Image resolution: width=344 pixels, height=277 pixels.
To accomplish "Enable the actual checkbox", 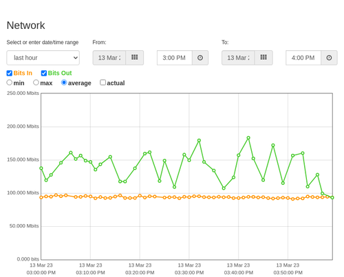I will click(103, 82).
